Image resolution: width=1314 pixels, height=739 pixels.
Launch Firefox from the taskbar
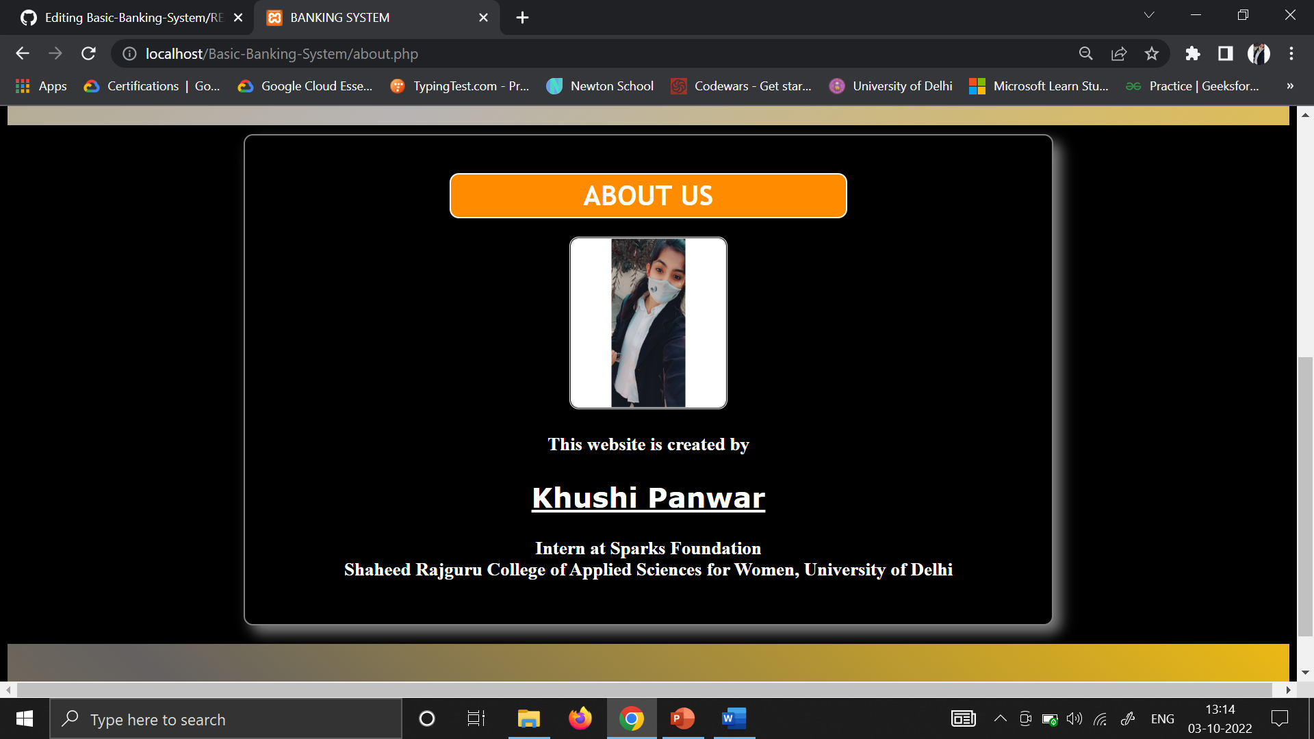coord(580,718)
